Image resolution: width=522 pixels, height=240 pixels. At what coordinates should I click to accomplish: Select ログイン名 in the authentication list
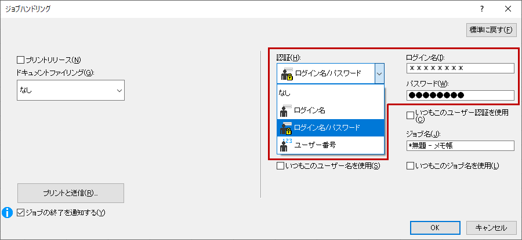coord(331,110)
